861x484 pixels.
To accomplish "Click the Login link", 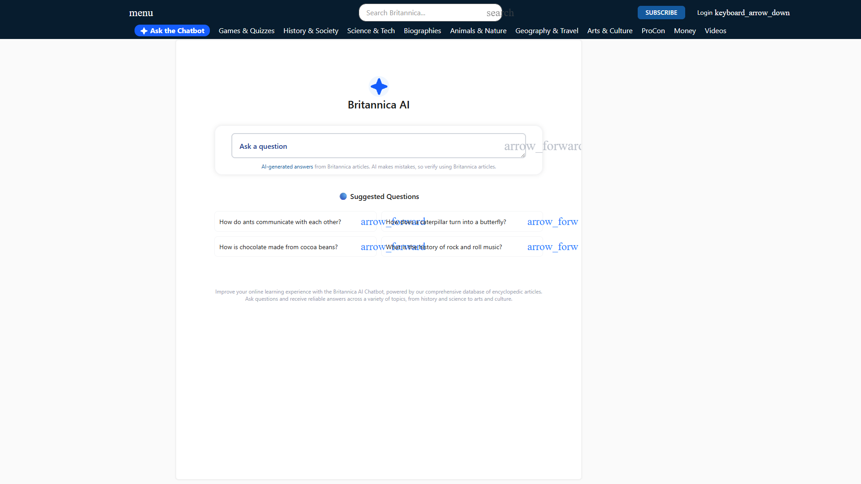I will tap(704, 13).
